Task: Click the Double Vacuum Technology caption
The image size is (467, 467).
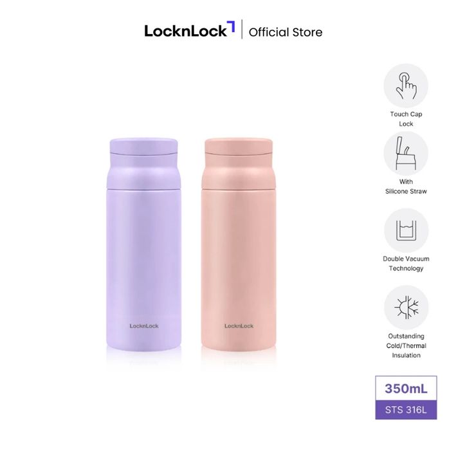Action: [x=406, y=264]
